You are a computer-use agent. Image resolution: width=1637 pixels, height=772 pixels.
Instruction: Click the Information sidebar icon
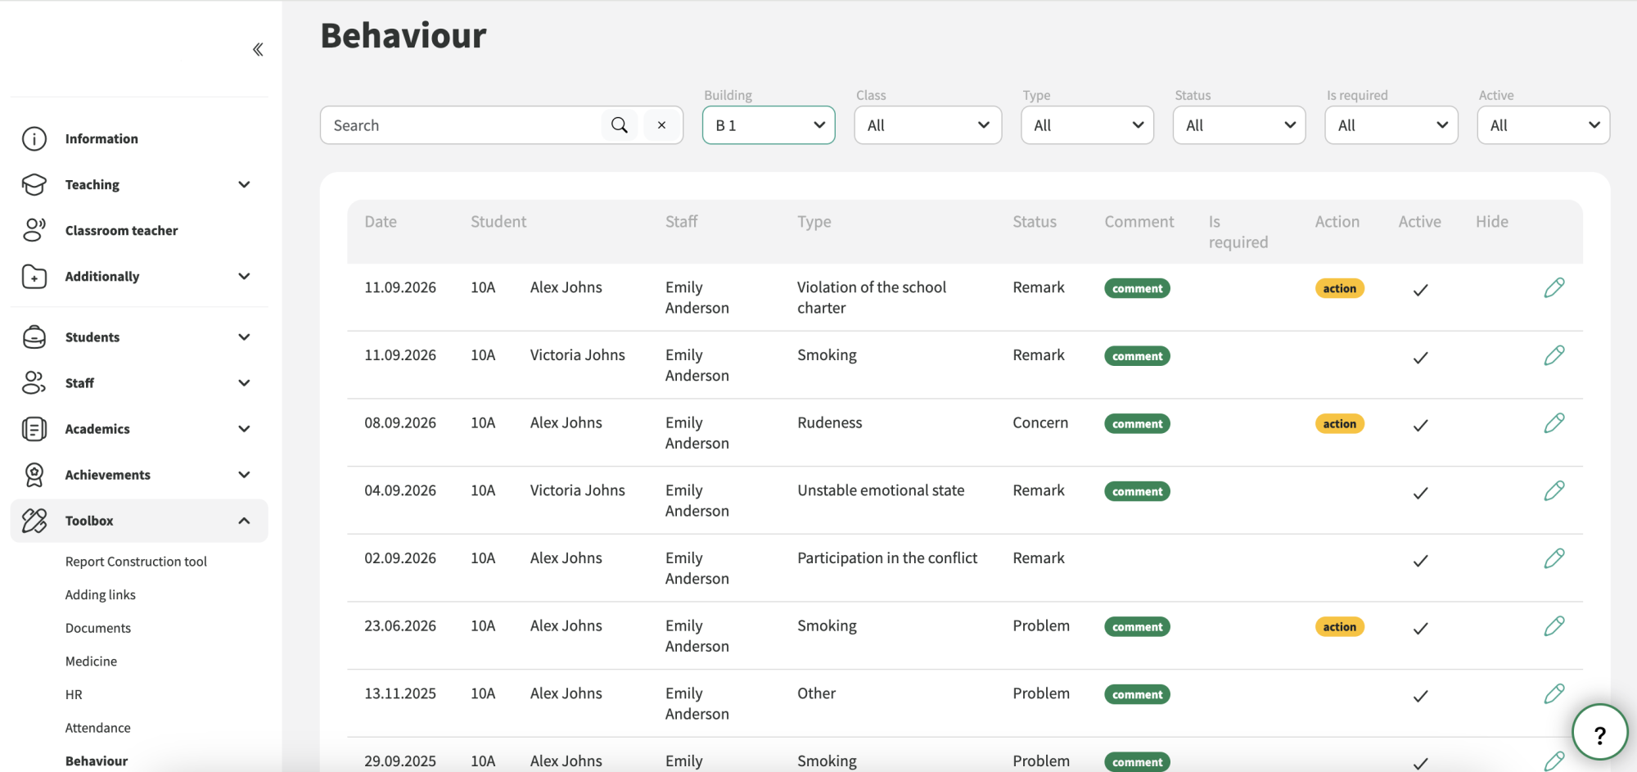tap(34, 139)
